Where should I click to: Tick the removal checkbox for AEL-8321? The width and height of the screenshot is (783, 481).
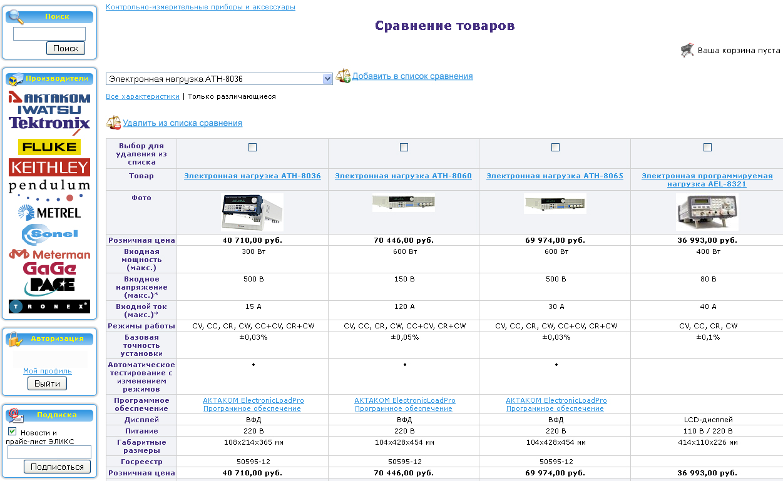click(707, 147)
